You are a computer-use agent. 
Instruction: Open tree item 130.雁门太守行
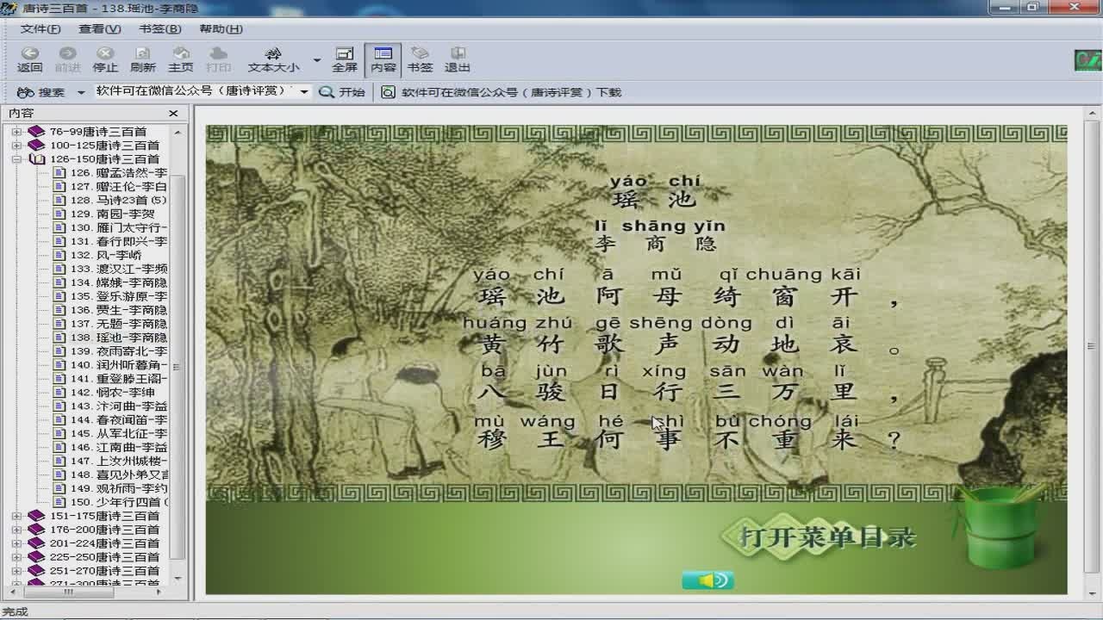(x=119, y=228)
